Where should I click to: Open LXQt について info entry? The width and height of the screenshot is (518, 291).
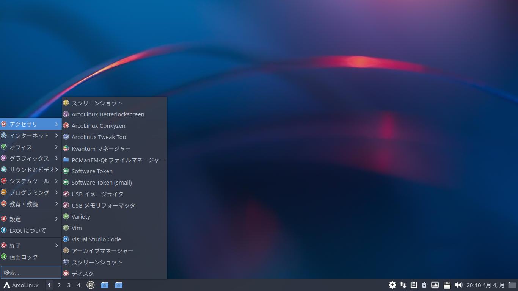[31, 230]
